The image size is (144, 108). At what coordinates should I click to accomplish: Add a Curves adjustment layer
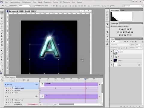125,29
